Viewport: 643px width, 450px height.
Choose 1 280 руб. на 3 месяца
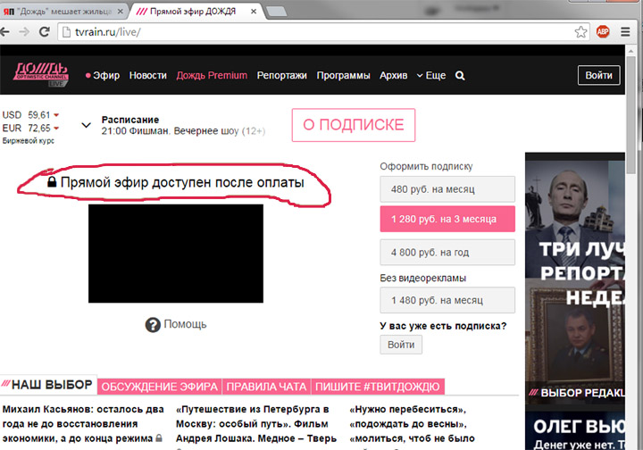(447, 219)
